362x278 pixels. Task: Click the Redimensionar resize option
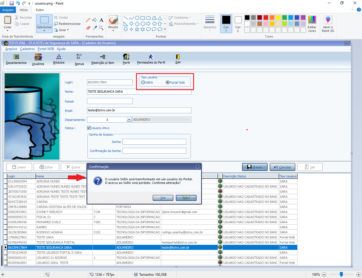pos(67,24)
